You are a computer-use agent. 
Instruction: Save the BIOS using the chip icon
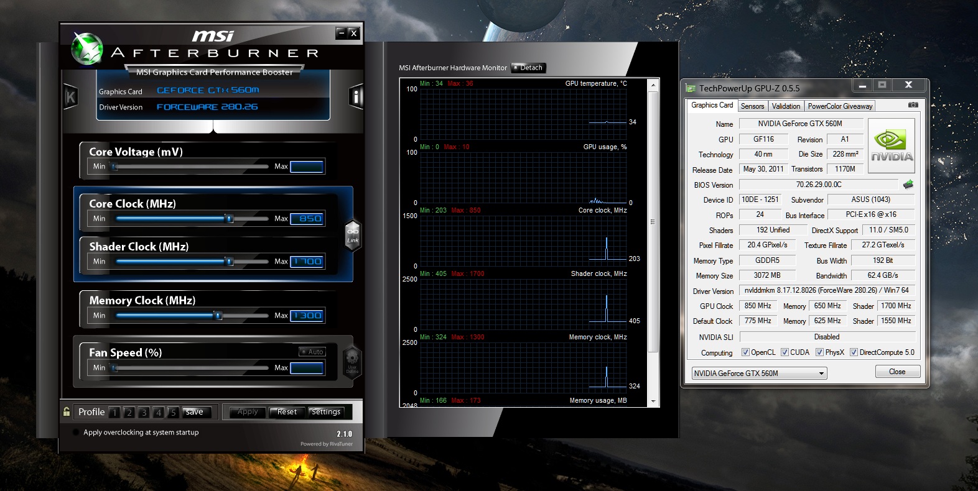coord(908,184)
